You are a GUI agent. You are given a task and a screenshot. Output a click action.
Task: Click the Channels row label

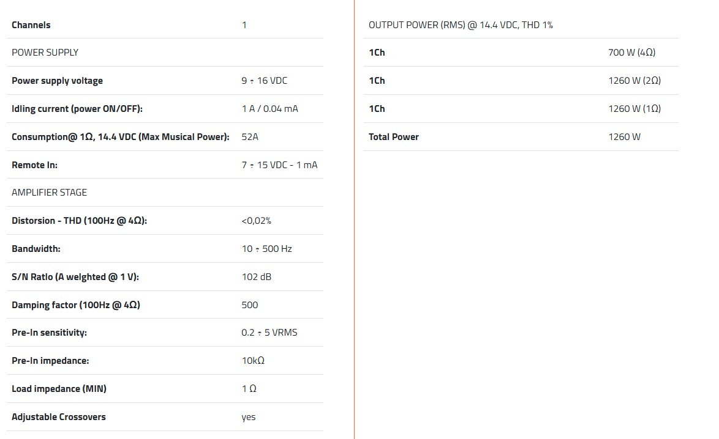(31, 25)
